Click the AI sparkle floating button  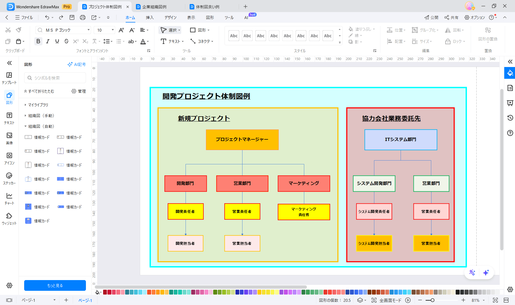486,273
